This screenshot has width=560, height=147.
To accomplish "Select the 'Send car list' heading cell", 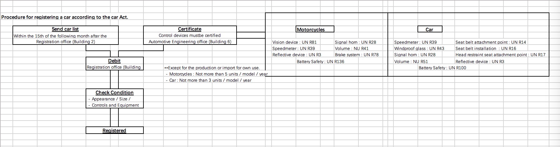I will pyautogui.click(x=65, y=29).
